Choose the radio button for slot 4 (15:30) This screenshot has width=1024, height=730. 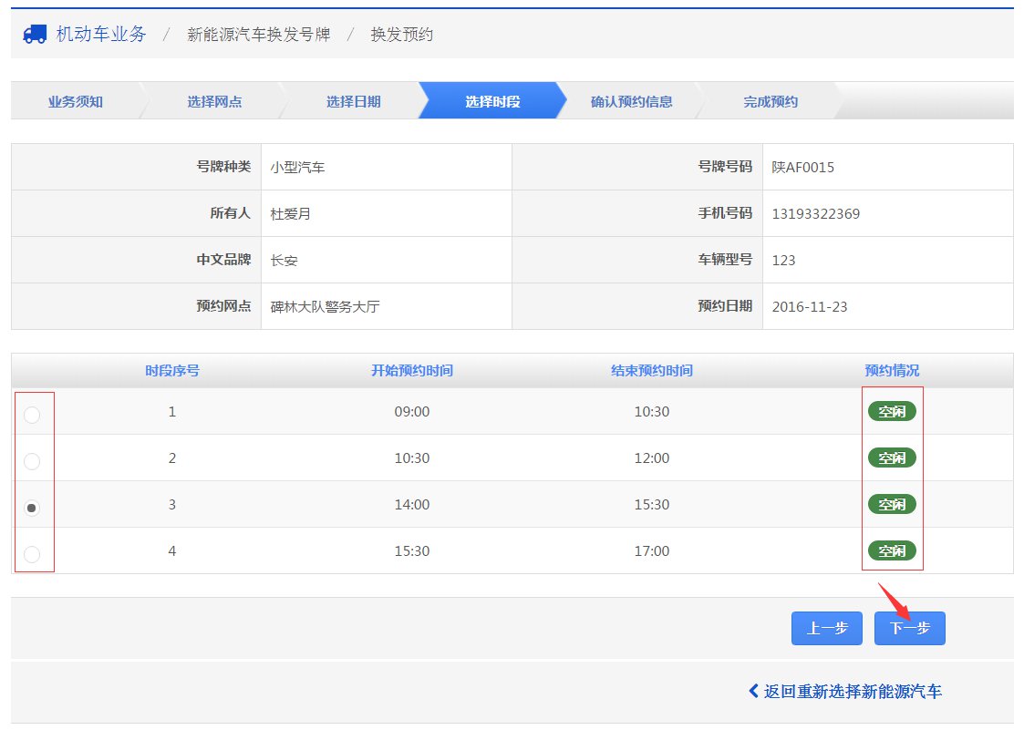pyautogui.click(x=32, y=554)
